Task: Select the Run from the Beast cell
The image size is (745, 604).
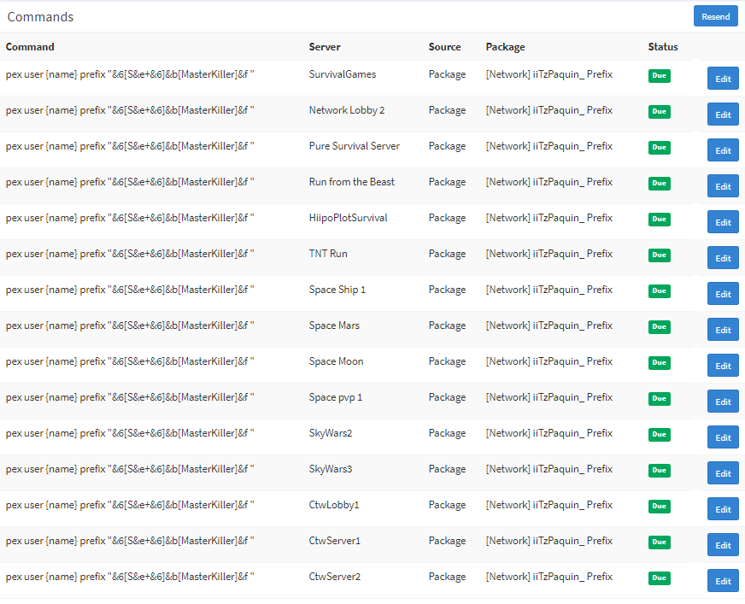Action: click(352, 182)
